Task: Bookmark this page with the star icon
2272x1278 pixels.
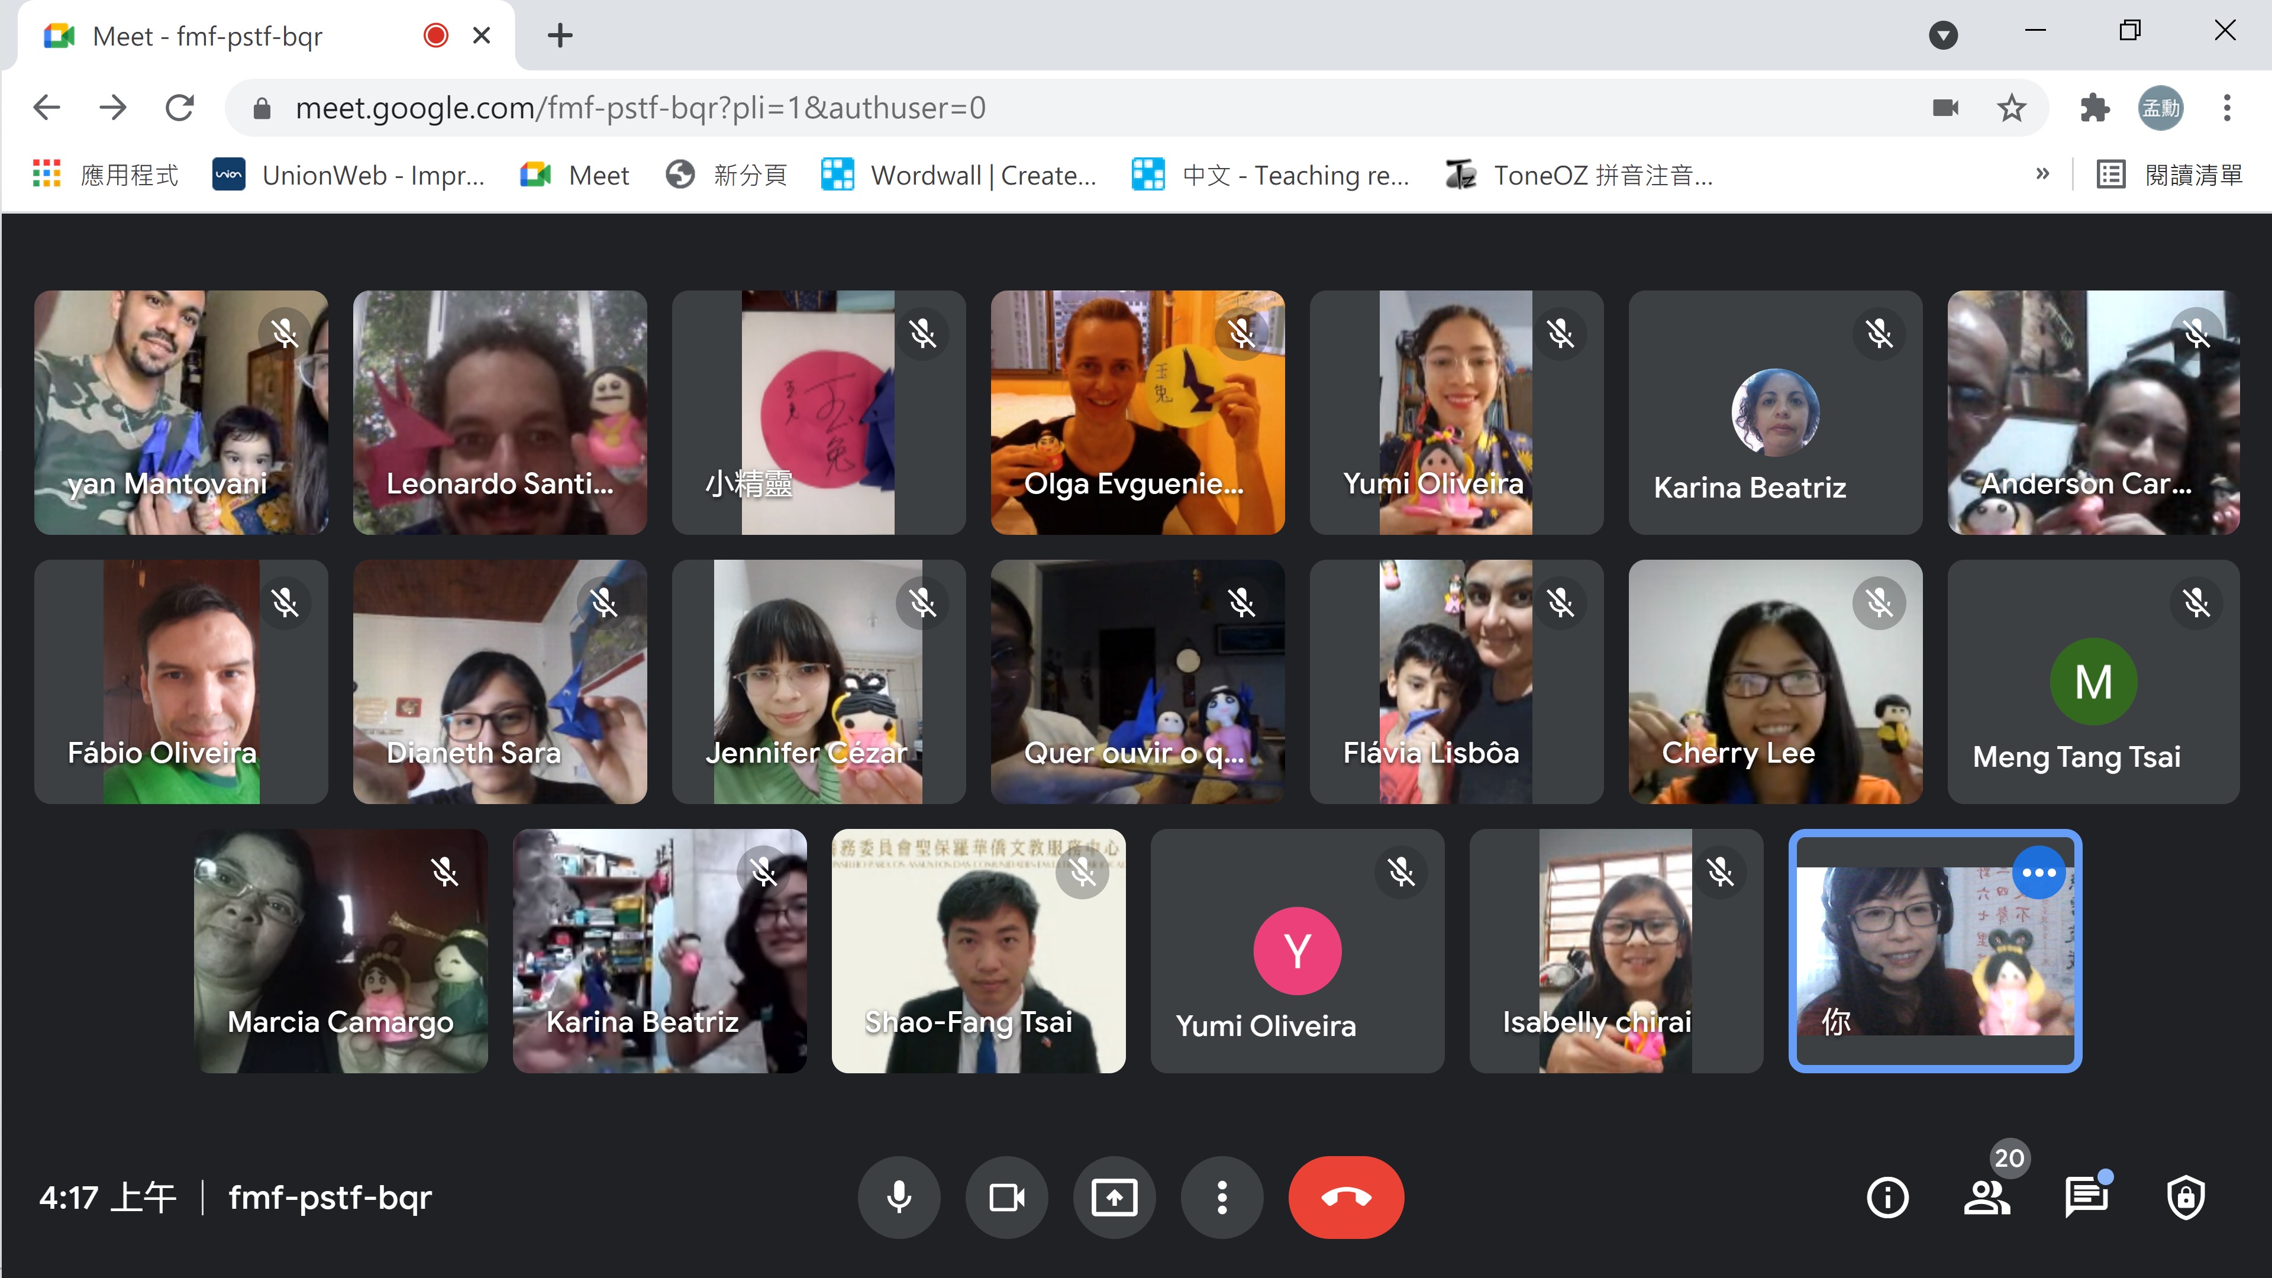Action: coord(2012,108)
